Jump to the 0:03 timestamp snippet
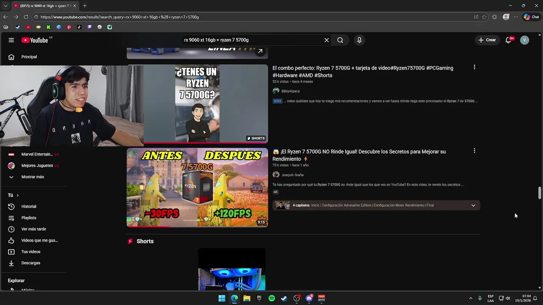Image resolution: width=543 pixels, height=305 pixels. click(277, 101)
